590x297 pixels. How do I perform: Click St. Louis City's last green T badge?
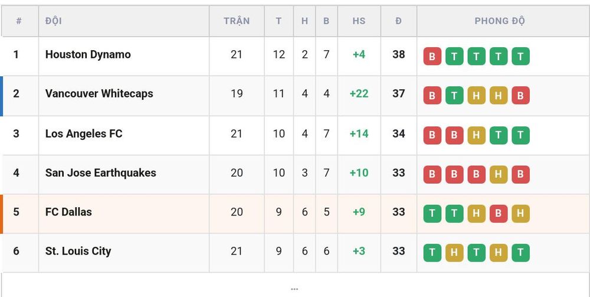[520, 253]
